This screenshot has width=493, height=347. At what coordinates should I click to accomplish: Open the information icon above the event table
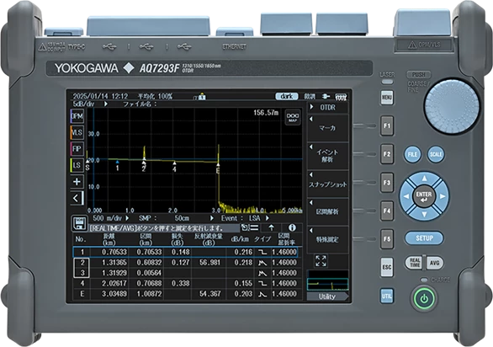click(x=292, y=227)
